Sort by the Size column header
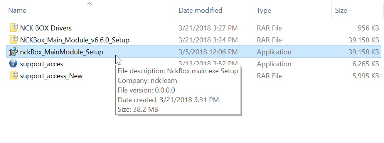Screen dimensions: 384x143 341,10
